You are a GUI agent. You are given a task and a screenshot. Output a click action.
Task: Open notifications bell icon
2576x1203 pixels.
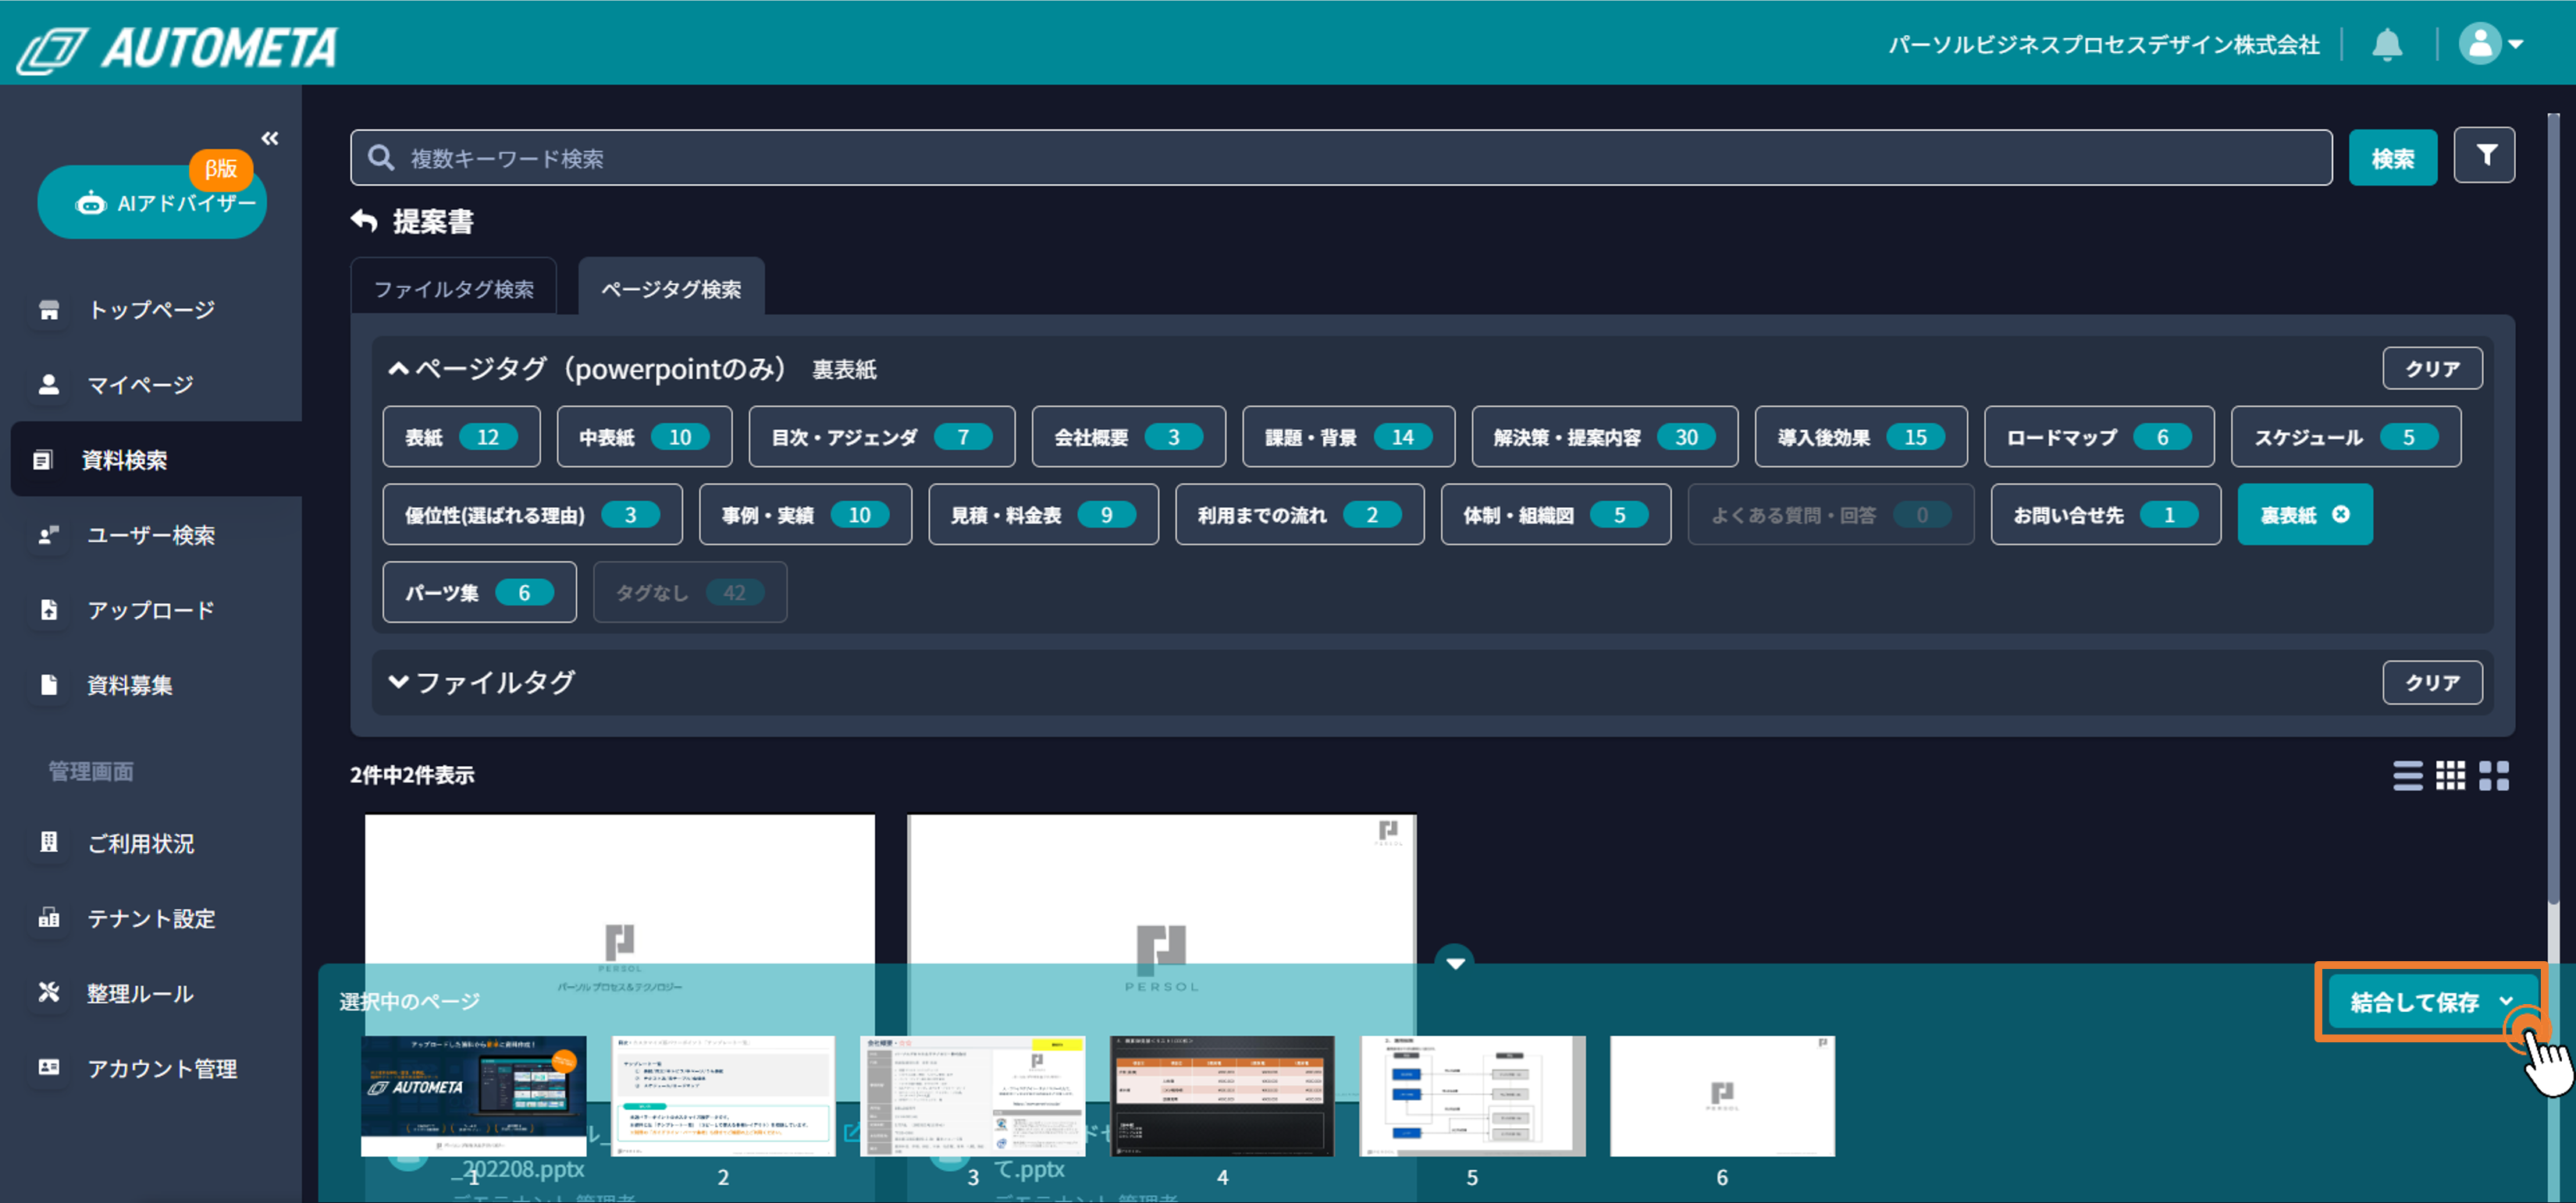click(2386, 45)
